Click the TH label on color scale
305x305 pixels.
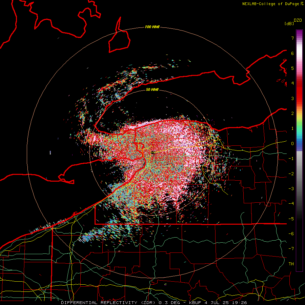coord(291,264)
